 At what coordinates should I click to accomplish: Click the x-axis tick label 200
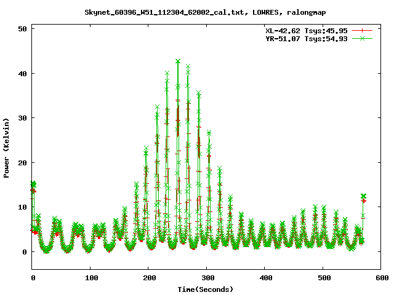click(x=149, y=278)
